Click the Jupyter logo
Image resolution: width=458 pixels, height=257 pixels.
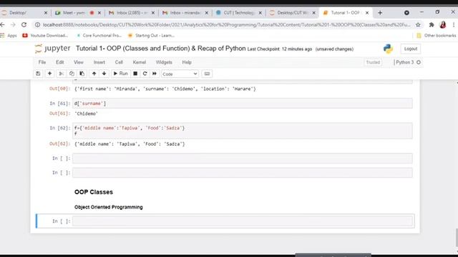click(x=52, y=49)
